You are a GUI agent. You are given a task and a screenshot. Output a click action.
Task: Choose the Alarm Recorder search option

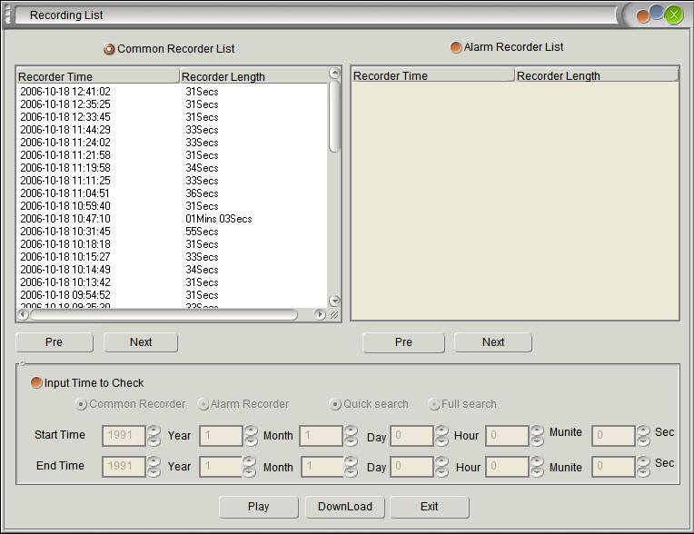click(203, 404)
